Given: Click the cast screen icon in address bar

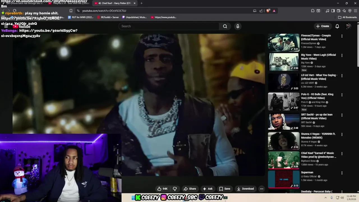Looking at the screenshot, I should [x=255, y=11].
